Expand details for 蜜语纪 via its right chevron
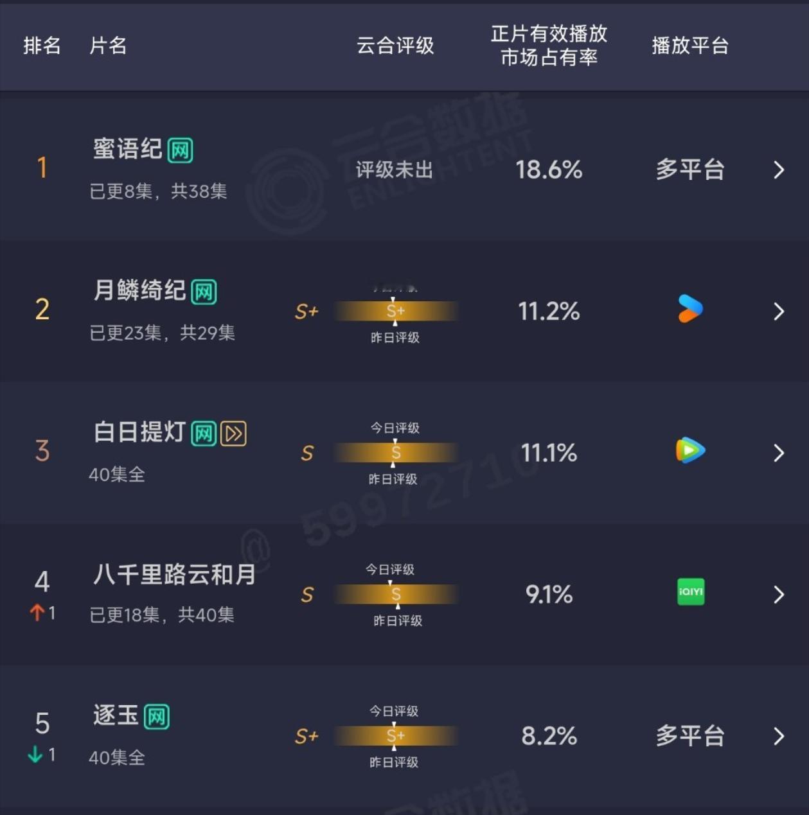The height and width of the screenshot is (815, 809). (x=778, y=170)
